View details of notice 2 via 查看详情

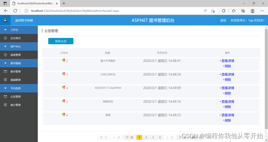(x=228, y=61)
